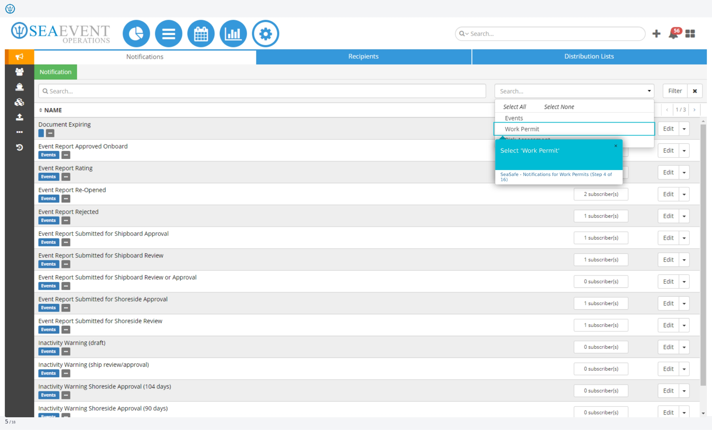This screenshot has height=430, width=712.
Task: View subscribers for Event Report Rejected
Action: coord(601,216)
